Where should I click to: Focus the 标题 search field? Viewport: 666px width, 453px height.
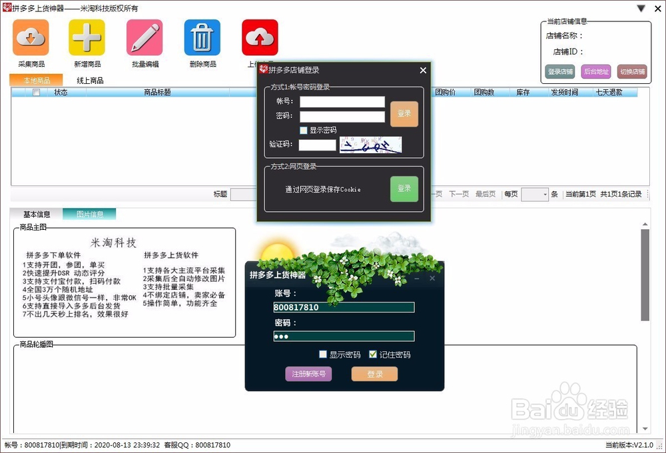244,195
